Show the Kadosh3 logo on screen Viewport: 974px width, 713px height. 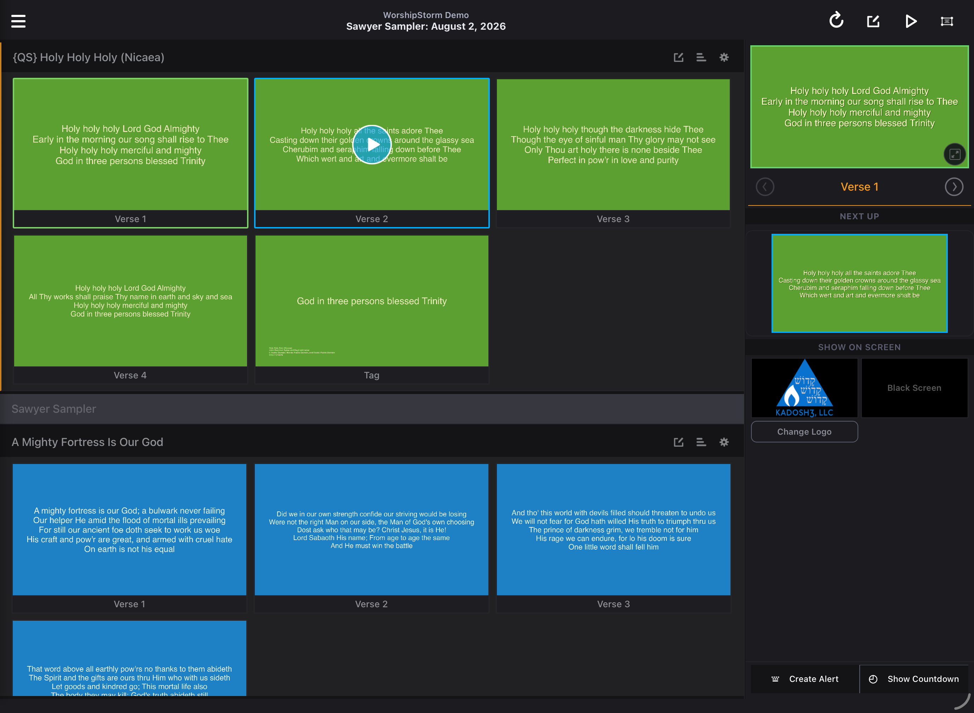[804, 388]
